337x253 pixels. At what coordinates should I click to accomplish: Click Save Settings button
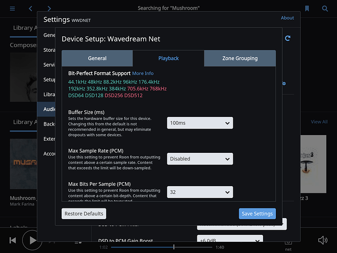(257, 214)
